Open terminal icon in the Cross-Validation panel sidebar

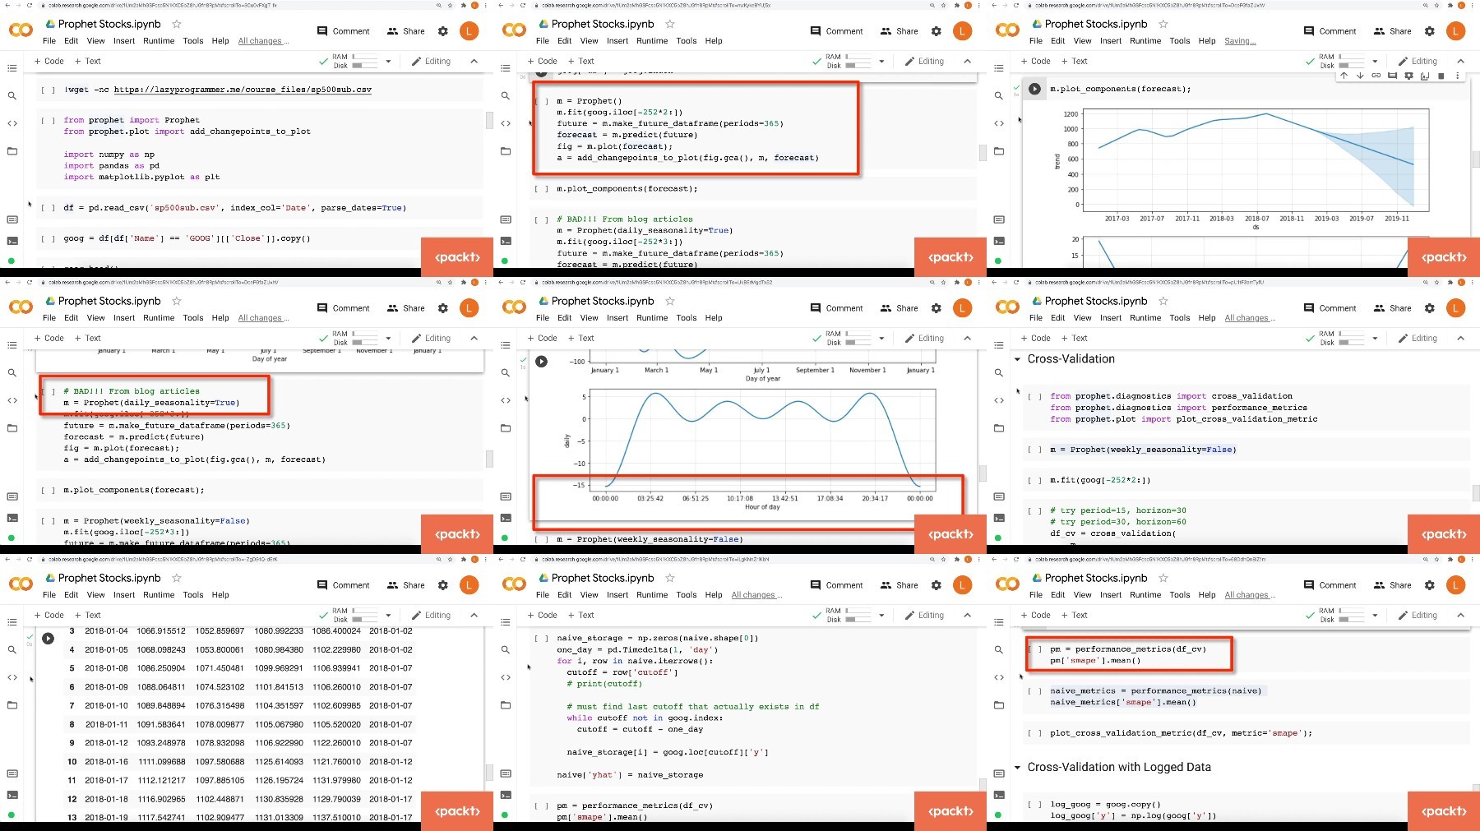(998, 518)
